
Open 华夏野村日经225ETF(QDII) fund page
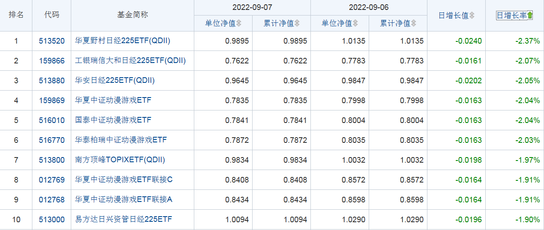(123, 41)
